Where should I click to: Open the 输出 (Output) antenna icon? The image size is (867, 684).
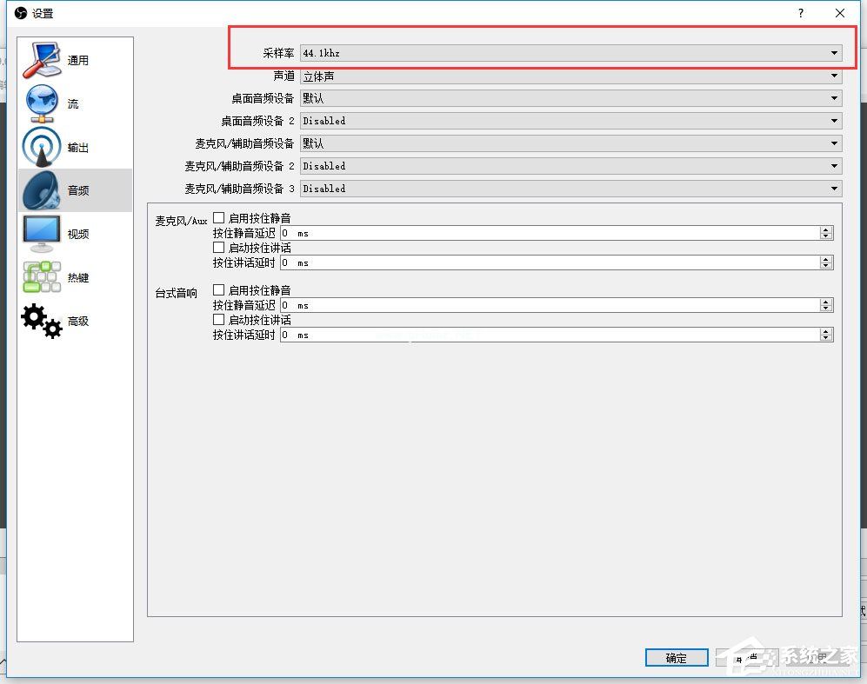coord(42,147)
